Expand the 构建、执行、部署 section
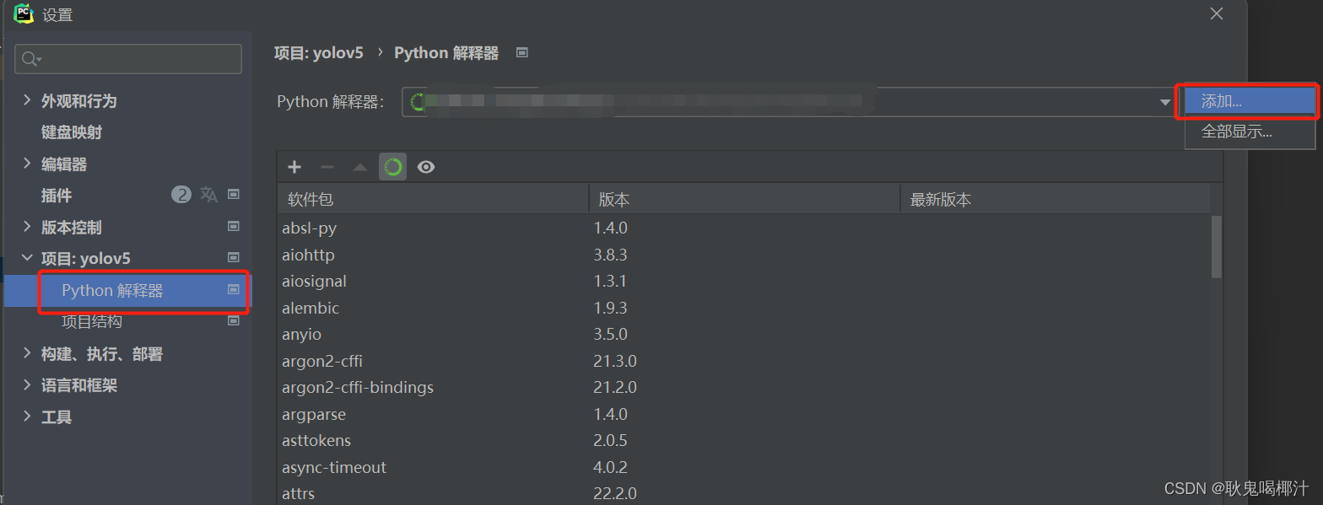The height and width of the screenshot is (505, 1323). pos(27,354)
